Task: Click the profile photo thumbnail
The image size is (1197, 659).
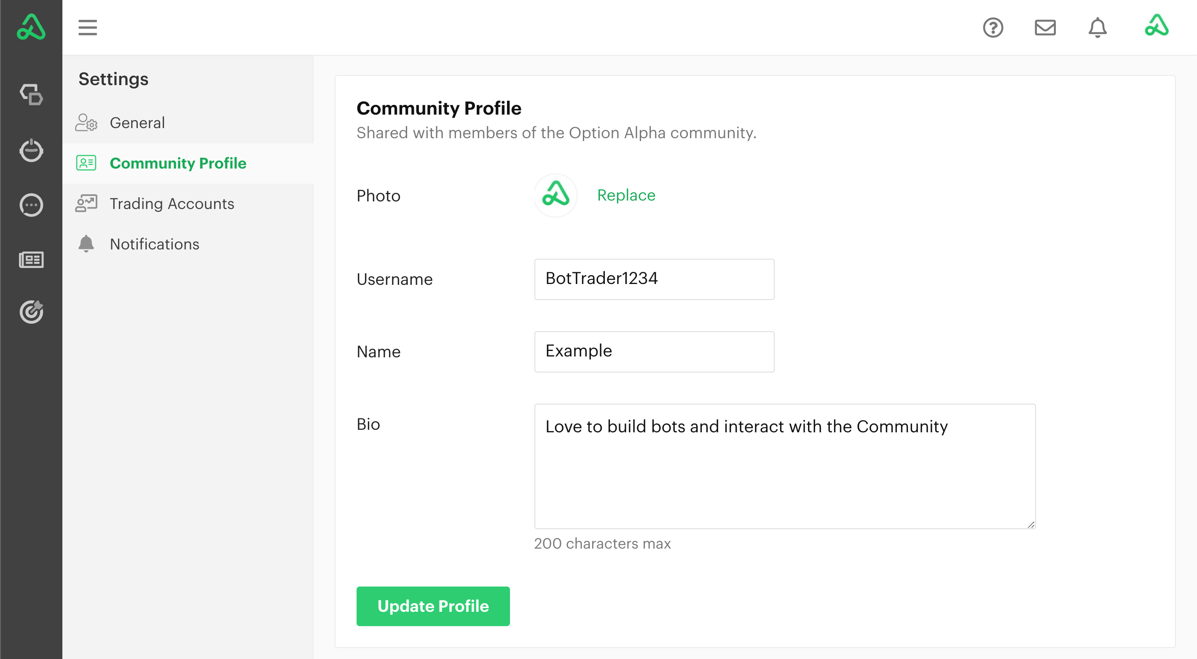Action: click(x=555, y=195)
